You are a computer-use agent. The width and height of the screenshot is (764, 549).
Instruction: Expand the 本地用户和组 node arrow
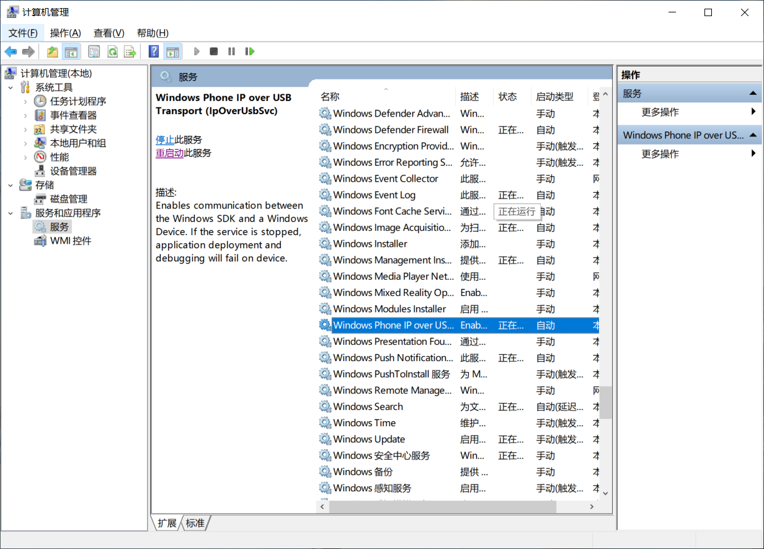(25, 143)
